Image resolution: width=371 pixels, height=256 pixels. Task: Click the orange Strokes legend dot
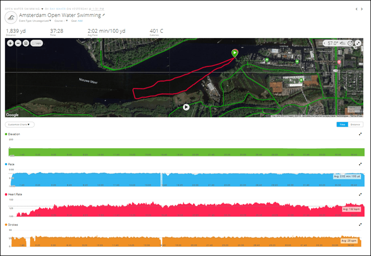tap(6, 225)
